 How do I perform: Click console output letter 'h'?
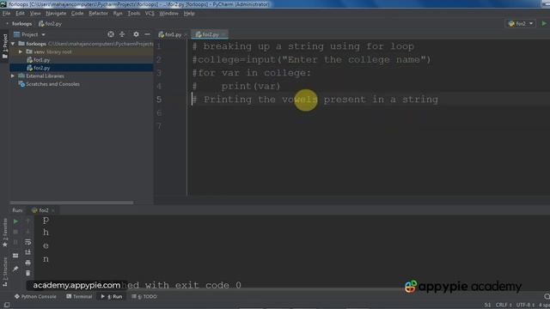click(x=46, y=233)
